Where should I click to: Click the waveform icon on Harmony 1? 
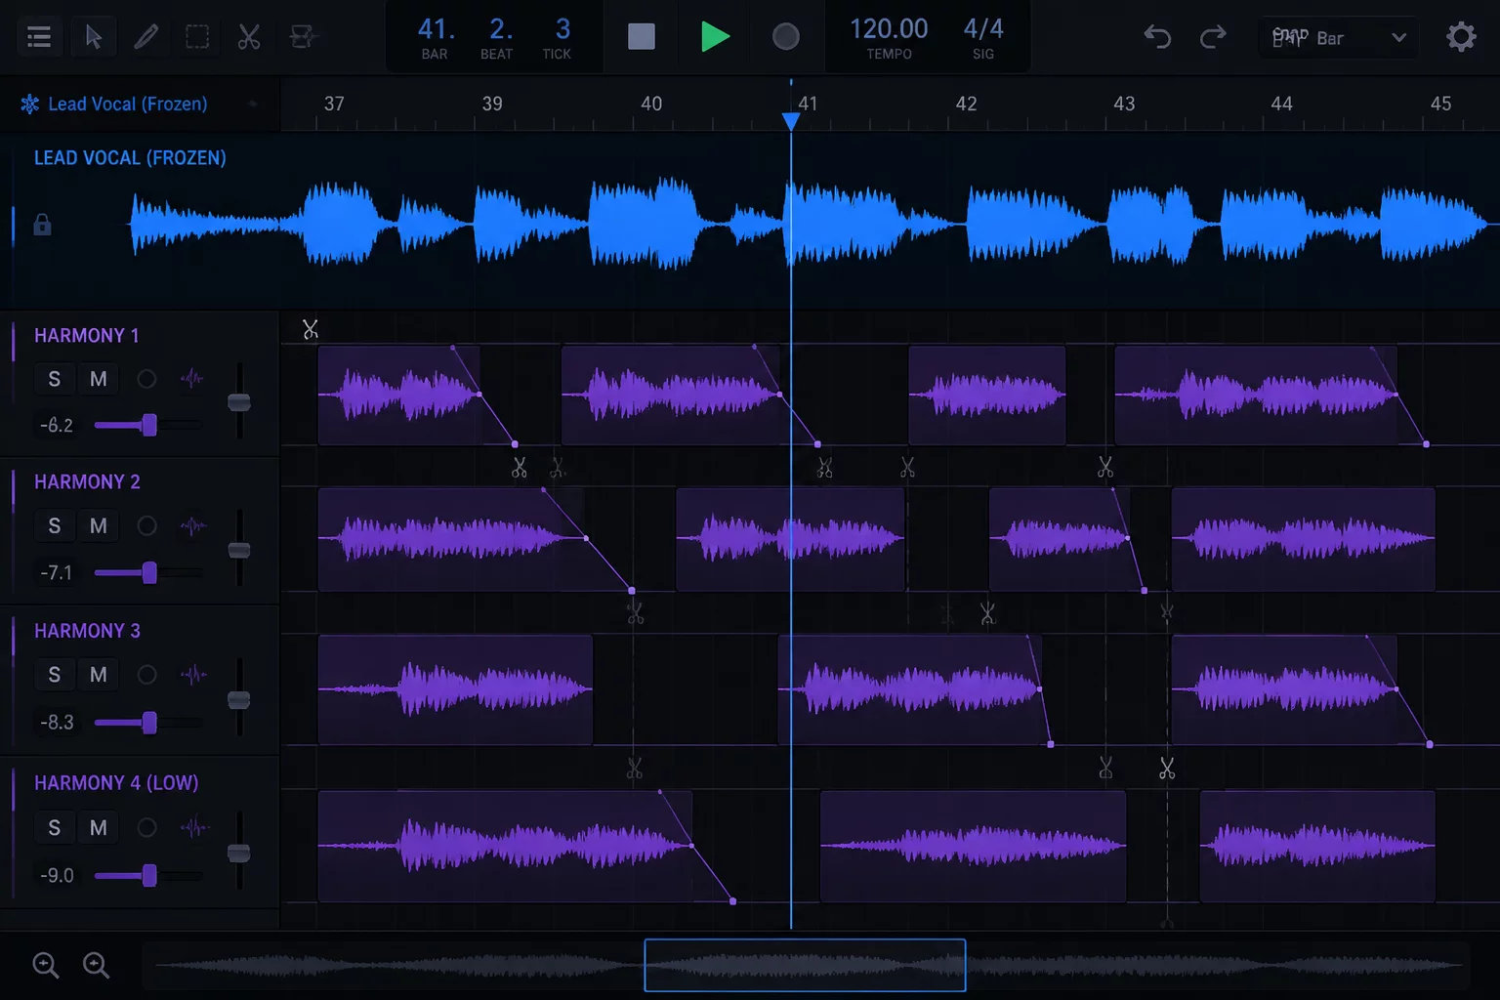click(192, 379)
